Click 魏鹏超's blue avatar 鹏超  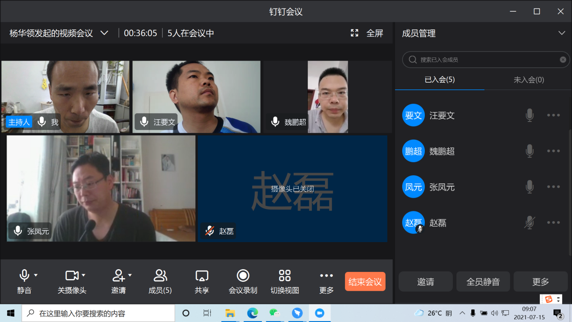tap(414, 151)
